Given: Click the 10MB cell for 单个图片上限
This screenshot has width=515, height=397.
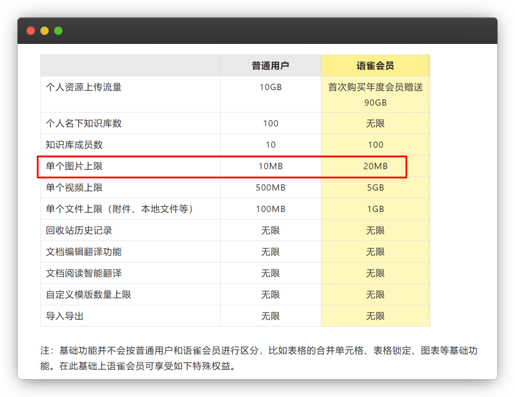Looking at the screenshot, I should tap(271, 167).
